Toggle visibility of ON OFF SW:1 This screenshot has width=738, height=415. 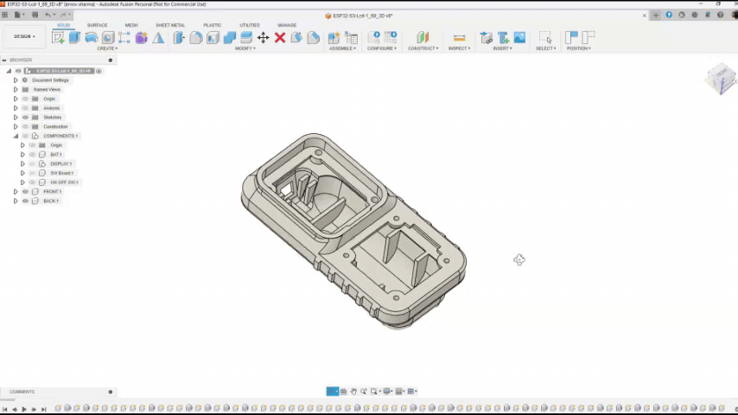[32, 182]
